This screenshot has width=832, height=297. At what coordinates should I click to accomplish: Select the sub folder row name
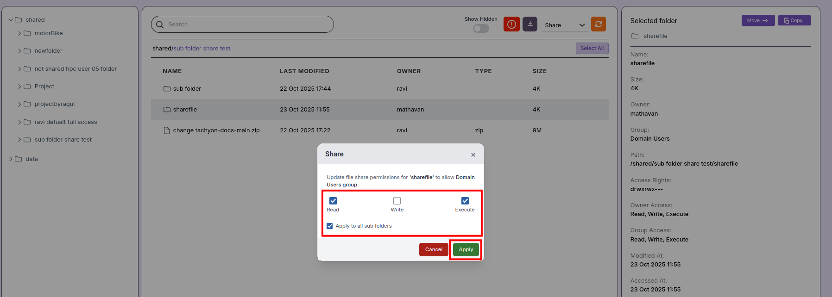[x=187, y=89]
